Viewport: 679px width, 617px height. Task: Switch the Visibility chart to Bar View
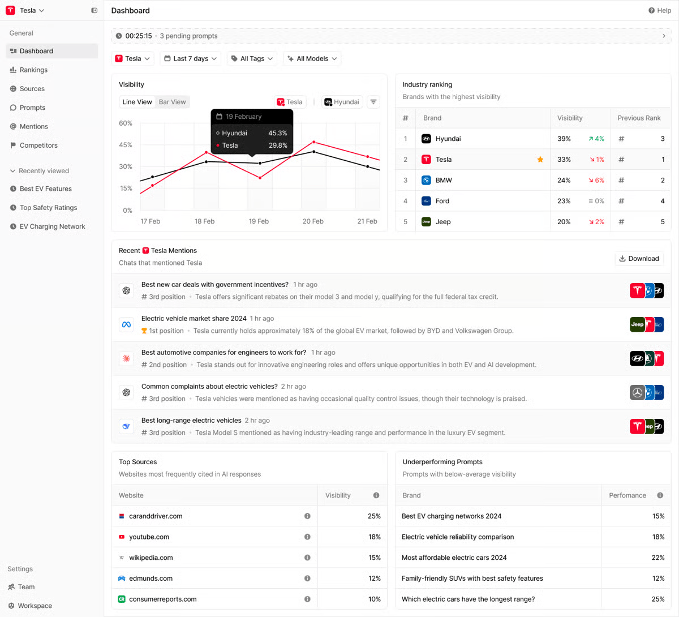[x=172, y=102]
